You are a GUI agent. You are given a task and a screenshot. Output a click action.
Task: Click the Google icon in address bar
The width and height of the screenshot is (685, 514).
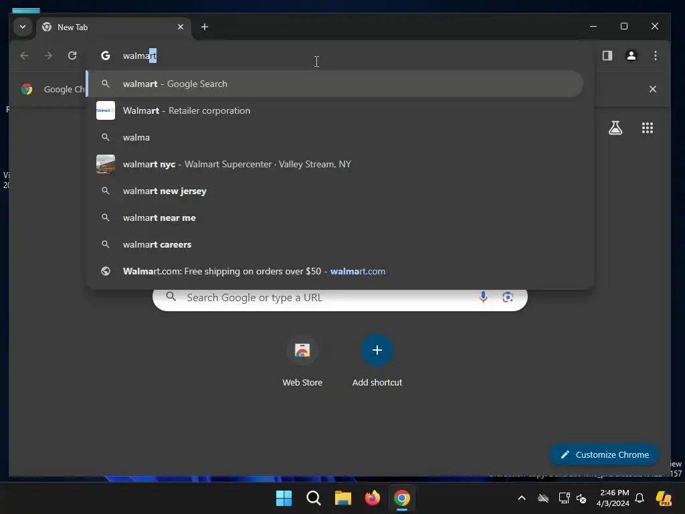(105, 56)
